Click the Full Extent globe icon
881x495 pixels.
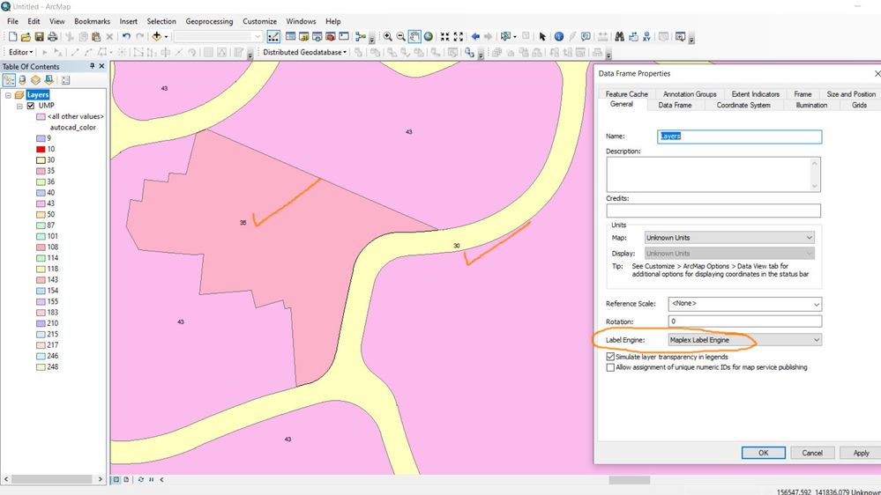(429, 37)
